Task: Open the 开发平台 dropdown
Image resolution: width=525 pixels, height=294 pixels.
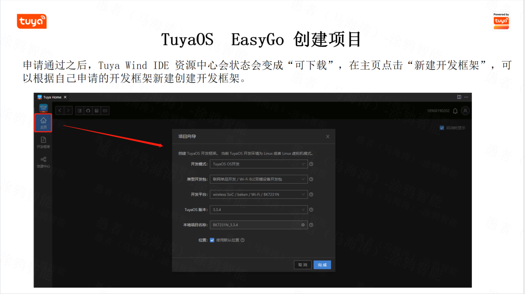Action: pos(259,194)
